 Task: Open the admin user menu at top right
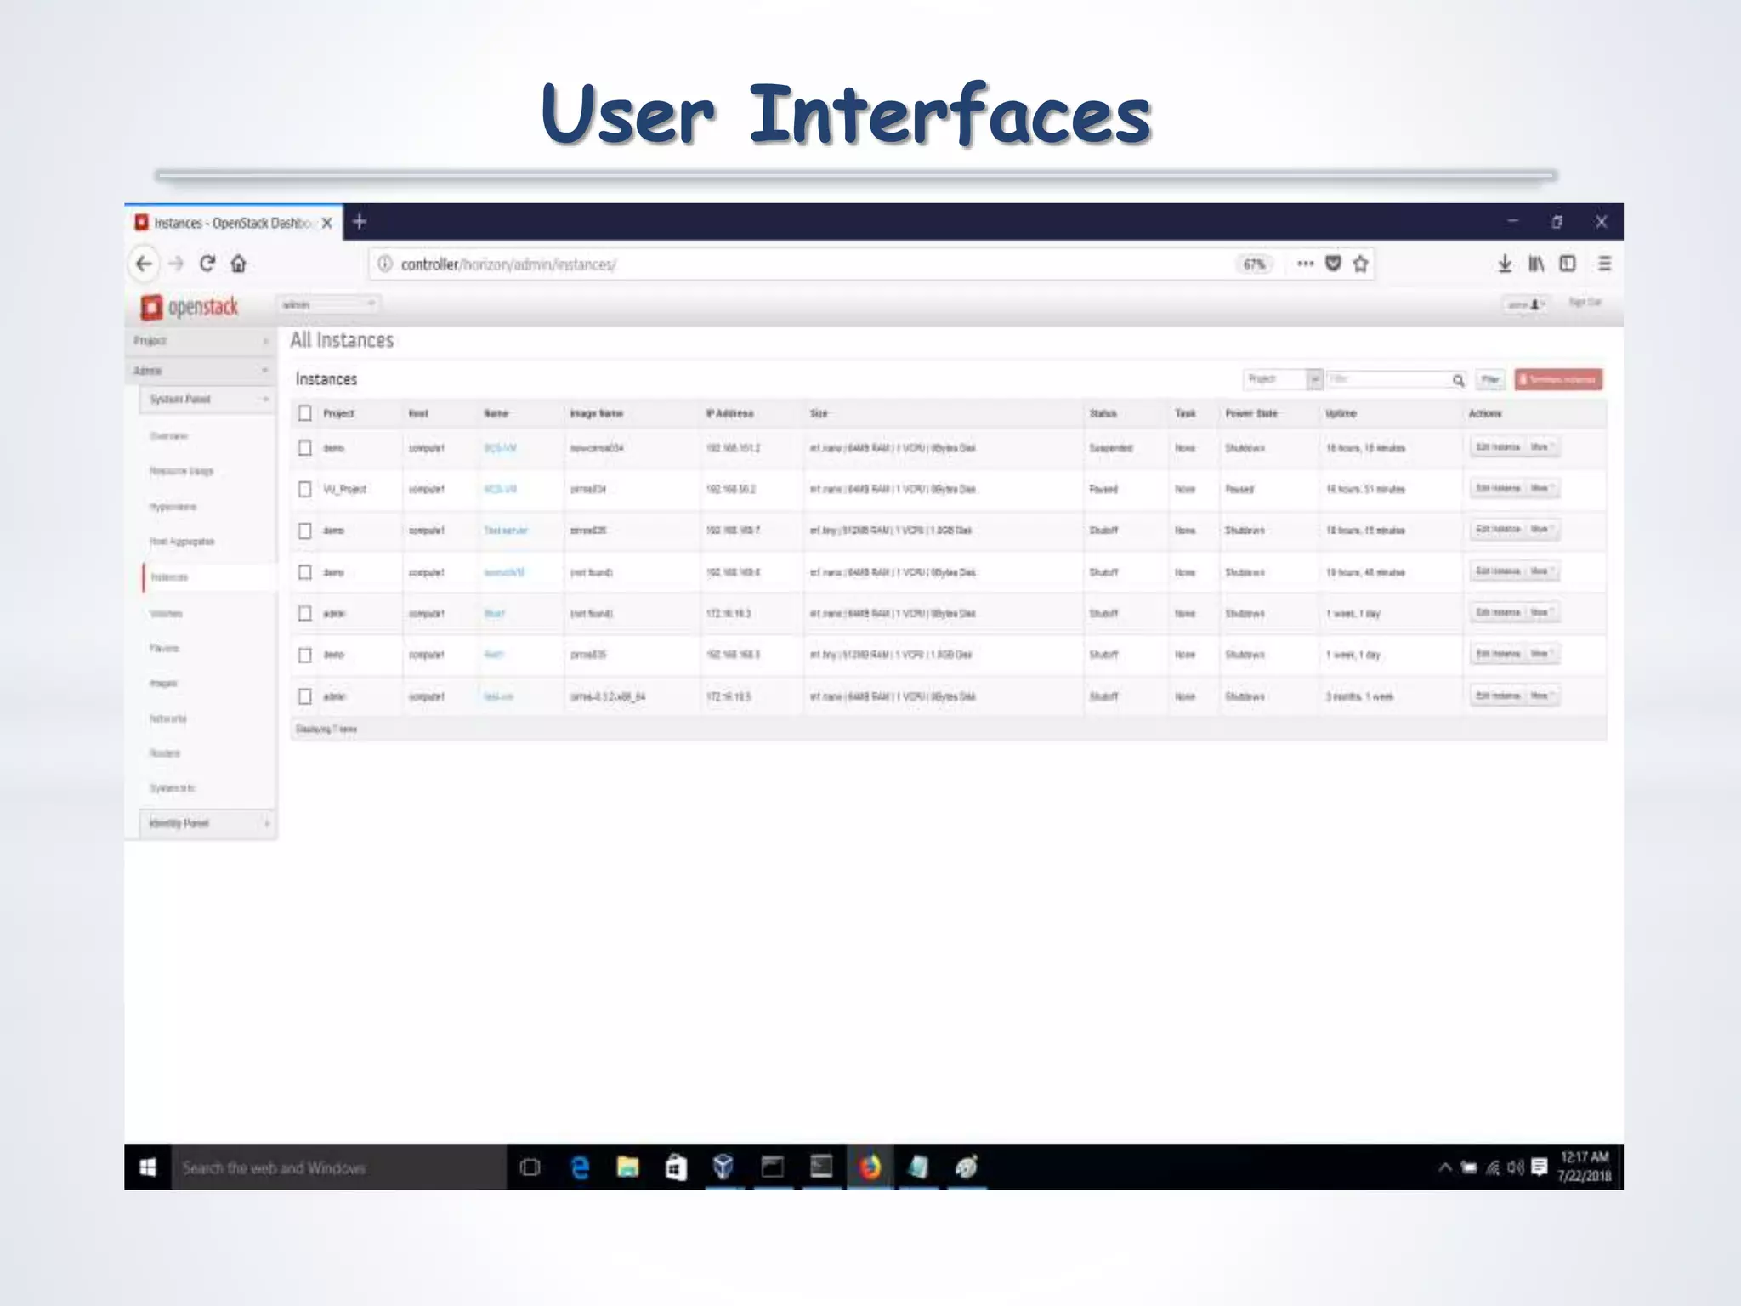point(1526,304)
